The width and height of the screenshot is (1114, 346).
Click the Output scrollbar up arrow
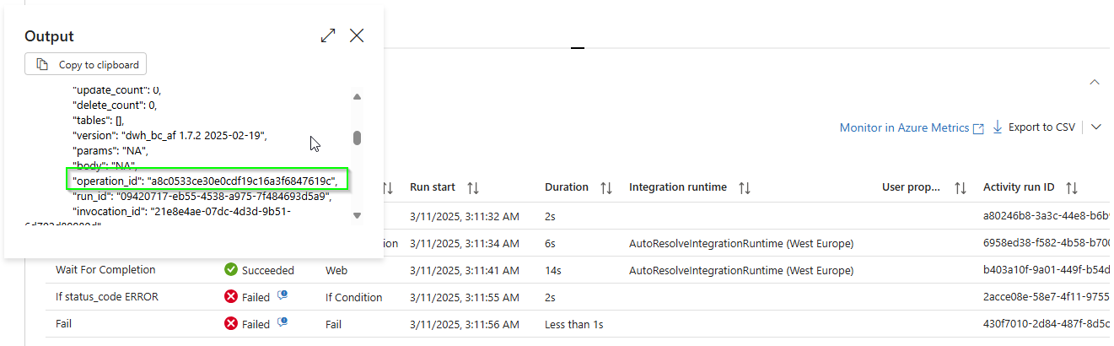click(x=357, y=96)
